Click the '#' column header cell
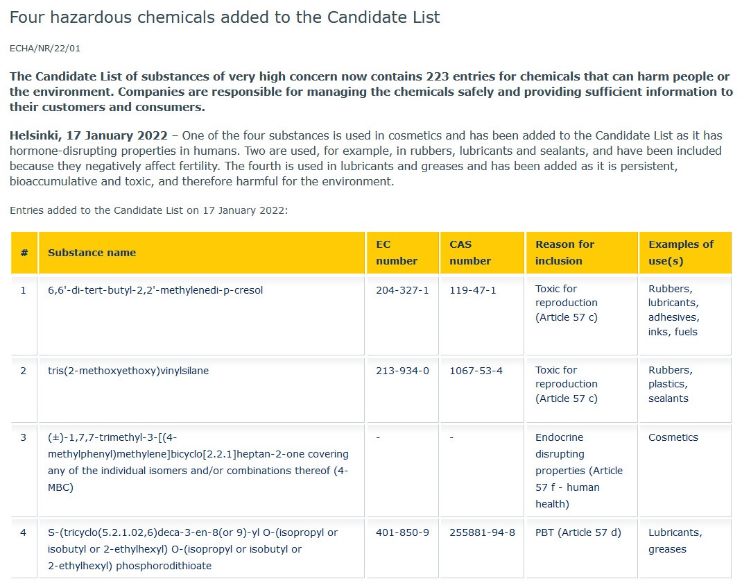Image resolution: width=742 pixels, height=588 pixels. (x=24, y=253)
